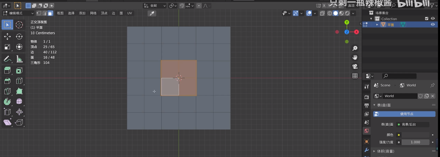440x157 pixels.
Task: Open the Output properties tab
Action: 367,105
